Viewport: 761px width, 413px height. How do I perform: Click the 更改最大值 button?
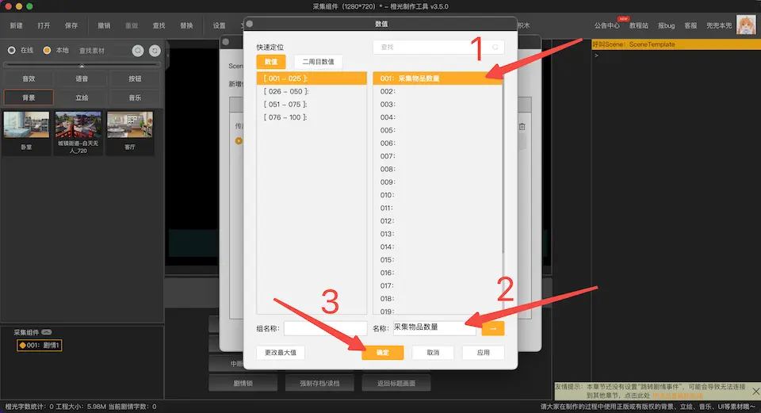[281, 353]
